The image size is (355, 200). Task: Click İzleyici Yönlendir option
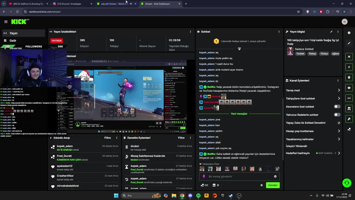coord(296,146)
